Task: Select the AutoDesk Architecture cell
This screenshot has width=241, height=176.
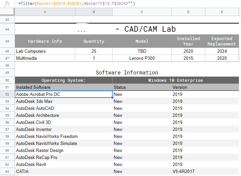Action: [64, 115]
